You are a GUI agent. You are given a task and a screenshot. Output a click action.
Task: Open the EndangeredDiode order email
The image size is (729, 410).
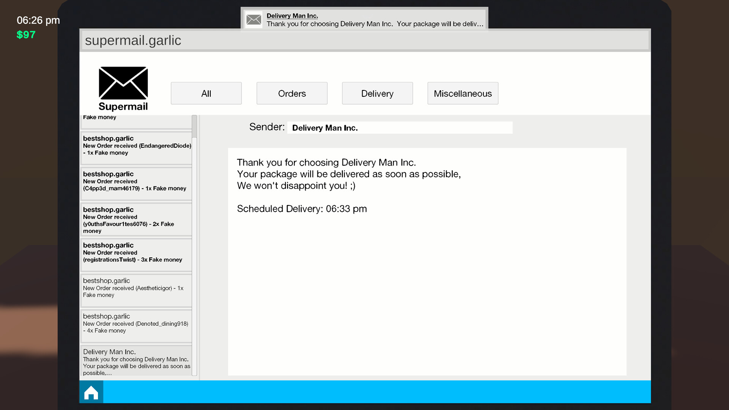click(x=136, y=148)
